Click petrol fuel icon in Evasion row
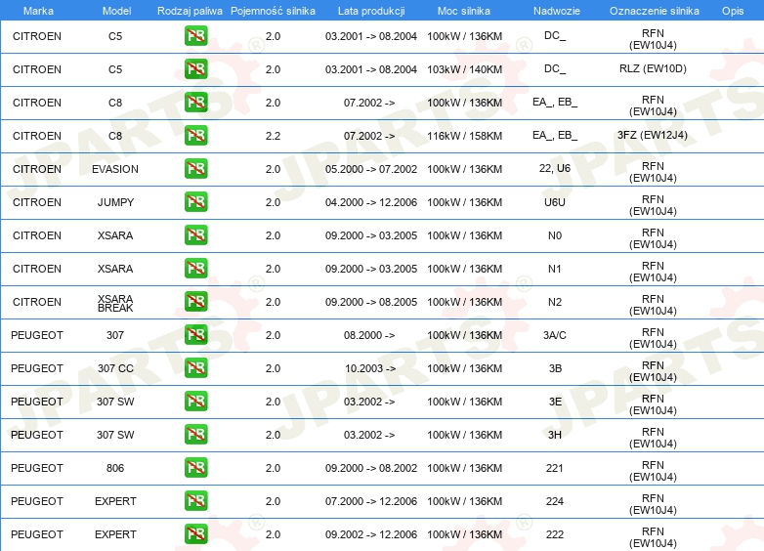 (195, 169)
